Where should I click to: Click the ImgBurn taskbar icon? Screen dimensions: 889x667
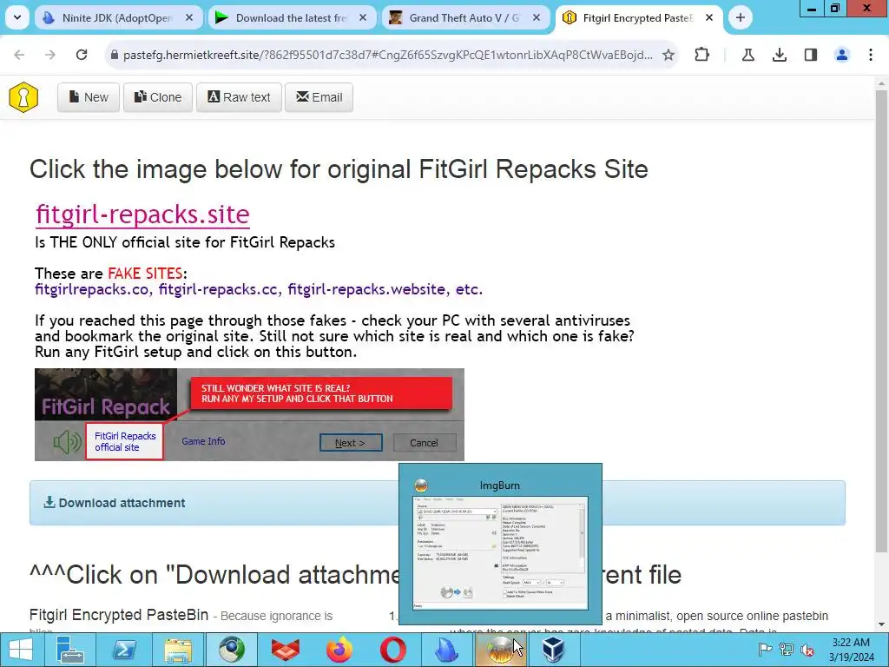pos(500,650)
